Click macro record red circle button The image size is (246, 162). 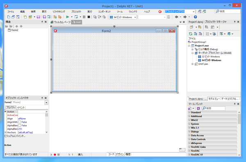pos(55,155)
